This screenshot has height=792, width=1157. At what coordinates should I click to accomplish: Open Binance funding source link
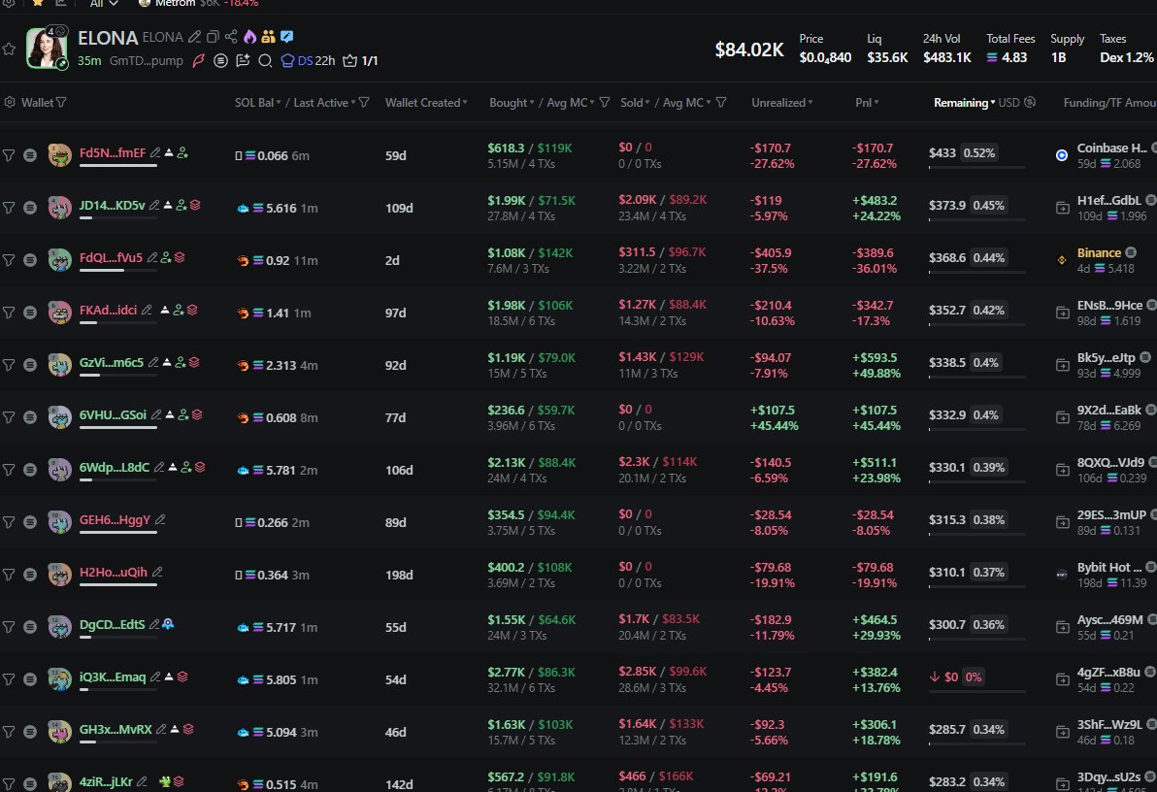click(1099, 252)
